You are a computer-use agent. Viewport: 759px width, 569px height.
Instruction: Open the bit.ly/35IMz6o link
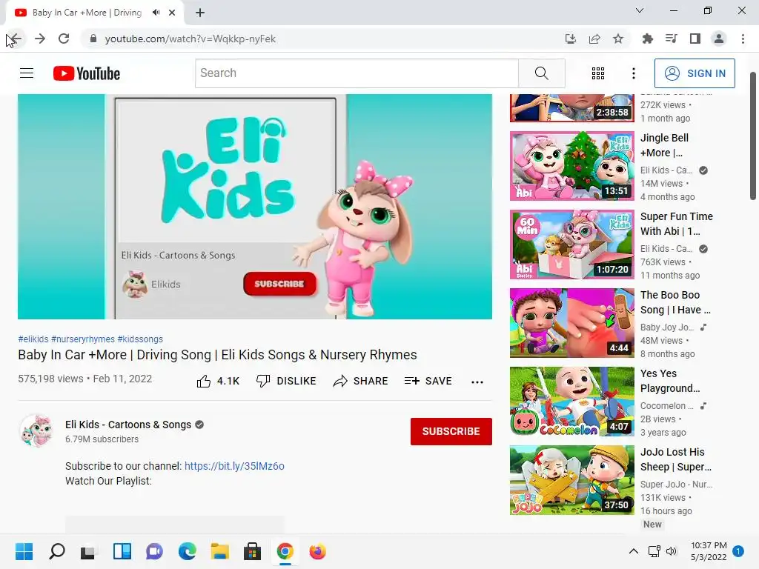(234, 466)
